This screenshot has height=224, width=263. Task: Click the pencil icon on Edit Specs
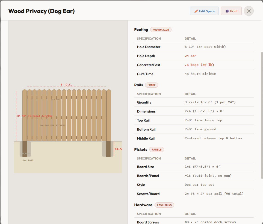(196, 11)
